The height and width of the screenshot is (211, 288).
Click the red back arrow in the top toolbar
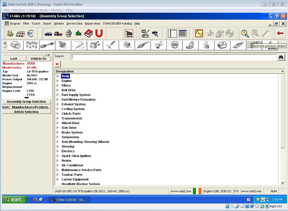tap(280, 33)
